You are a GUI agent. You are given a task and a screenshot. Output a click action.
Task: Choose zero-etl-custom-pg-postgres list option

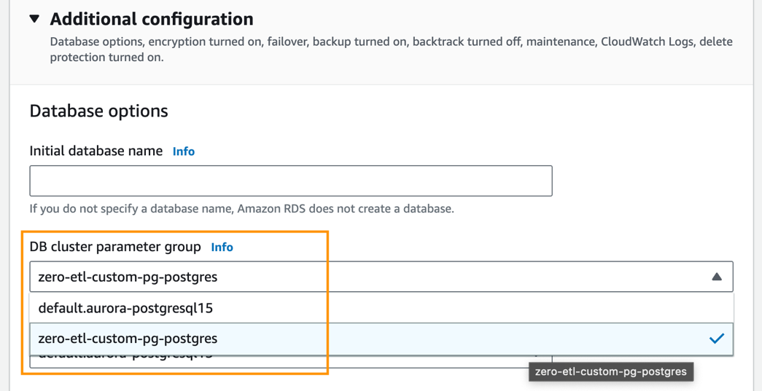tap(128, 339)
